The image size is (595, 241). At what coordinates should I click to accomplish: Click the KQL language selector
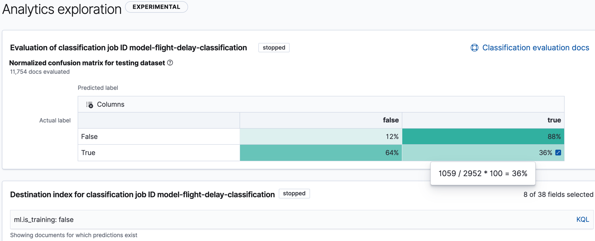click(582, 219)
